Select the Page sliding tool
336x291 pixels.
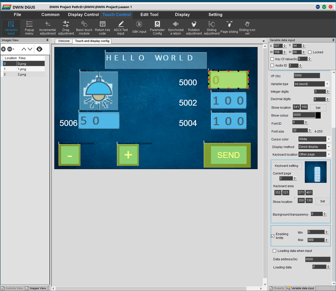tap(229, 28)
